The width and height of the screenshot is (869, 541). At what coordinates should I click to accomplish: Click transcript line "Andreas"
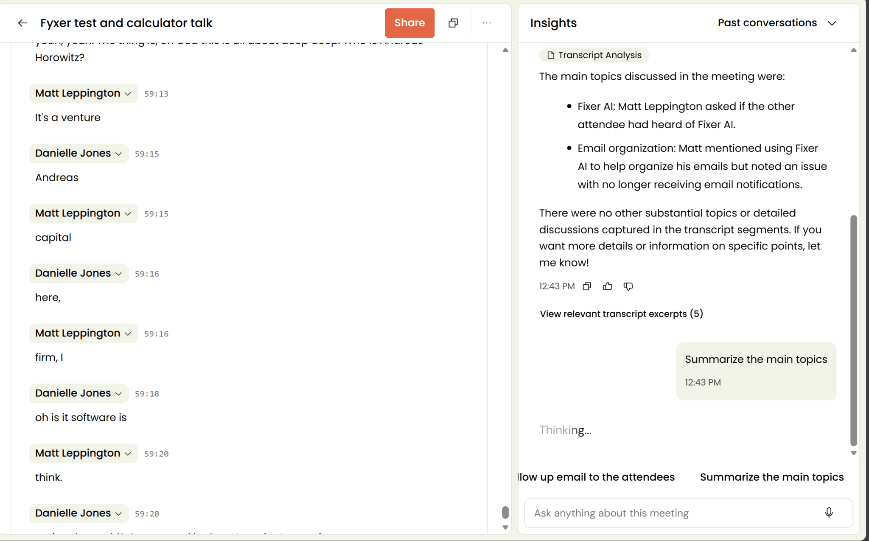(57, 177)
